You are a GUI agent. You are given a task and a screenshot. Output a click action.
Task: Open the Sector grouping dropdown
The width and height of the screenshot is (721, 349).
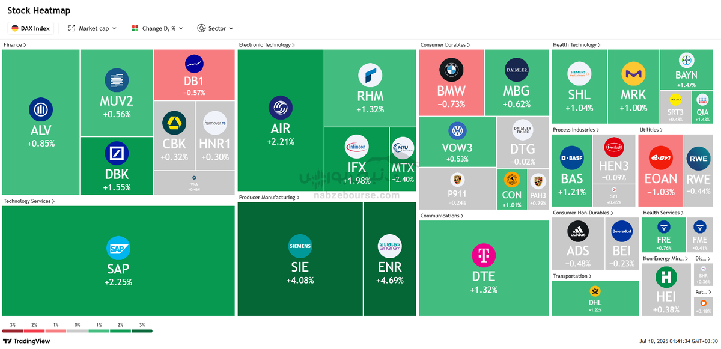click(x=216, y=28)
